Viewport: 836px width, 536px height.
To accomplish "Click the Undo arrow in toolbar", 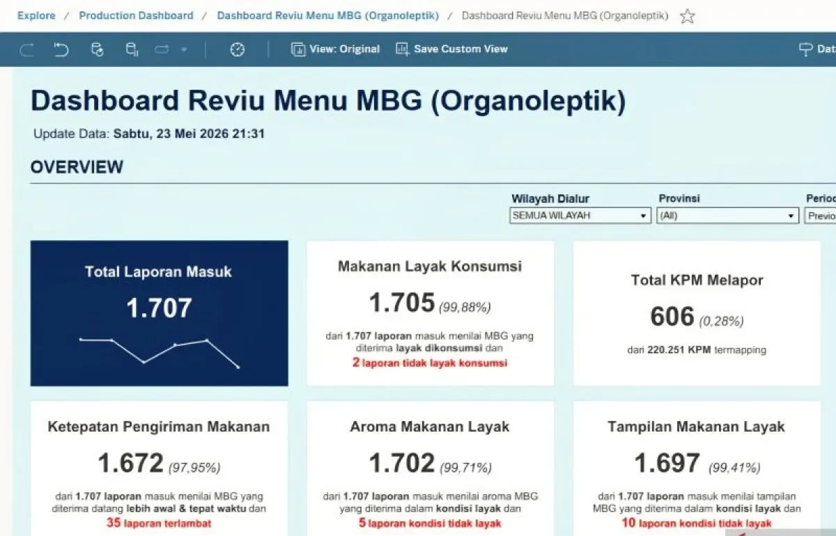I will coord(61,49).
